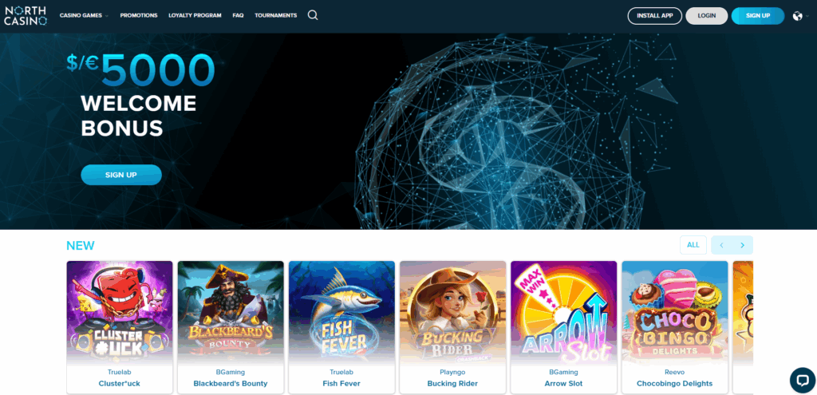Click the Cluster*uck title text
Image resolution: width=817 pixels, height=395 pixels.
[x=120, y=384]
